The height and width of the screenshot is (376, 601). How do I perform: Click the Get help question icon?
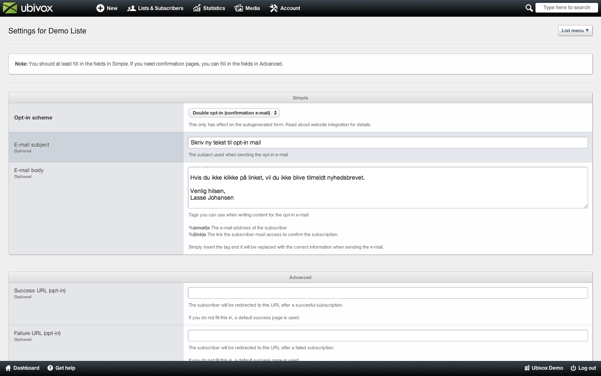pyautogui.click(x=50, y=368)
